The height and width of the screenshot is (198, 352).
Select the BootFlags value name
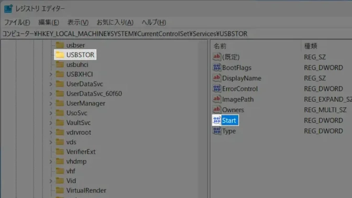(237, 68)
